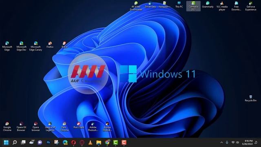This screenshot has width=261, height=147.
Task: Select the This PC desktop icon
Action: tap(179, 5)
